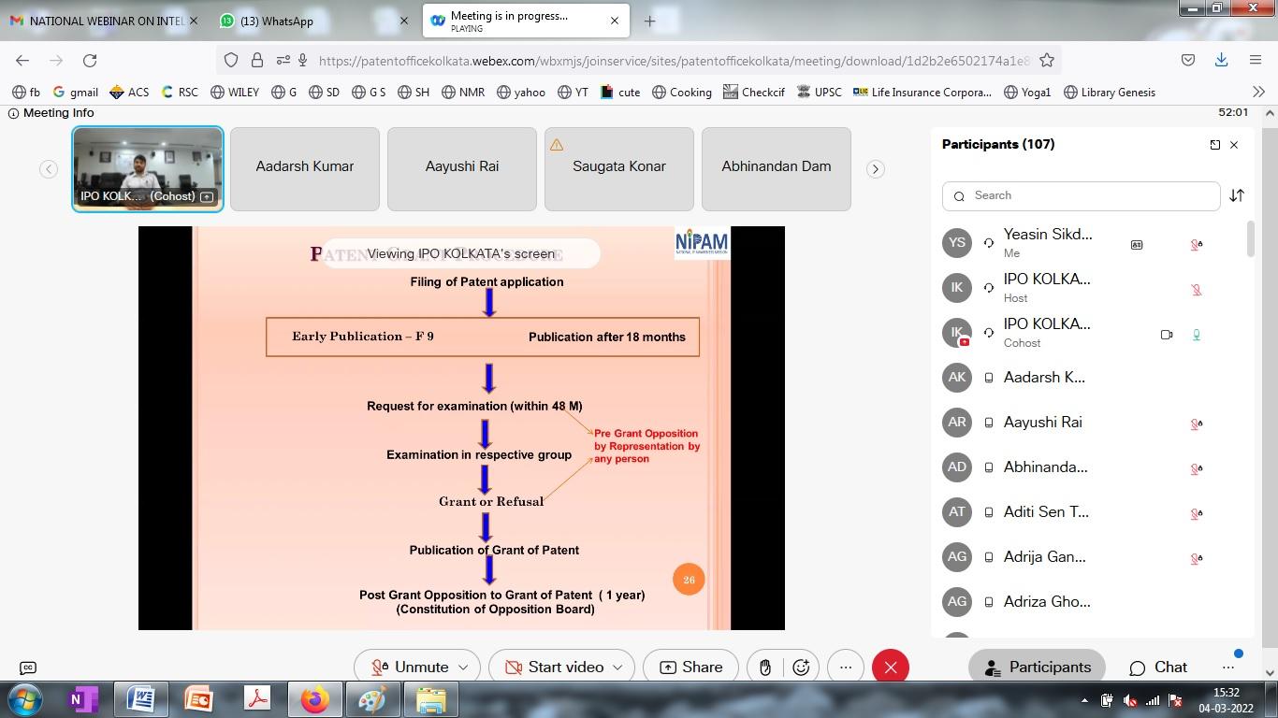This screenshot has width=1278, height=718.
Task: Click Firefox bookmark star icon
Action: click(1047, 60)
